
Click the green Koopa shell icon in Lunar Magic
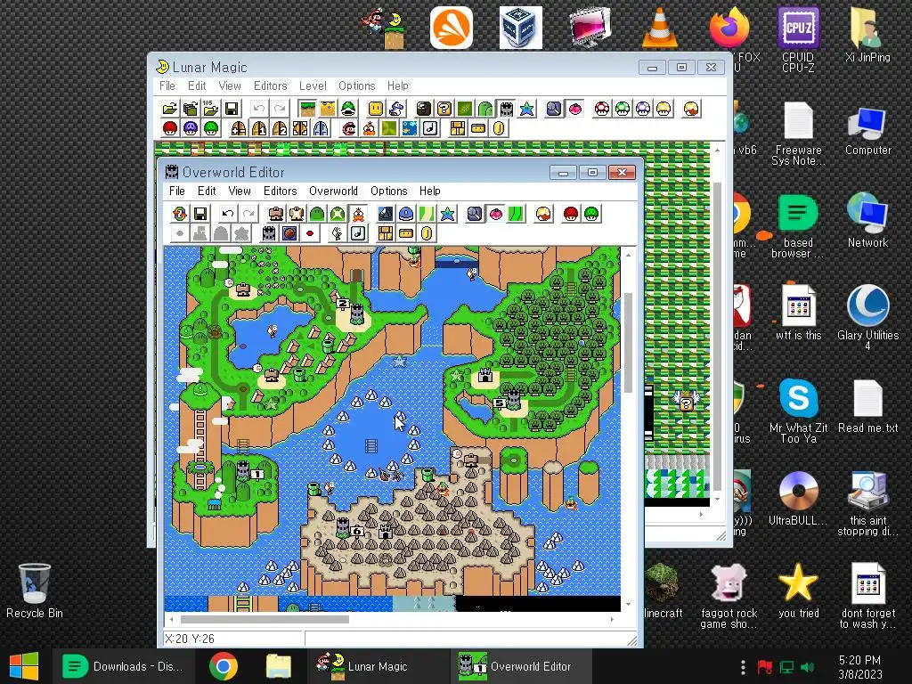pyautogui.click(x=348, y=109)
